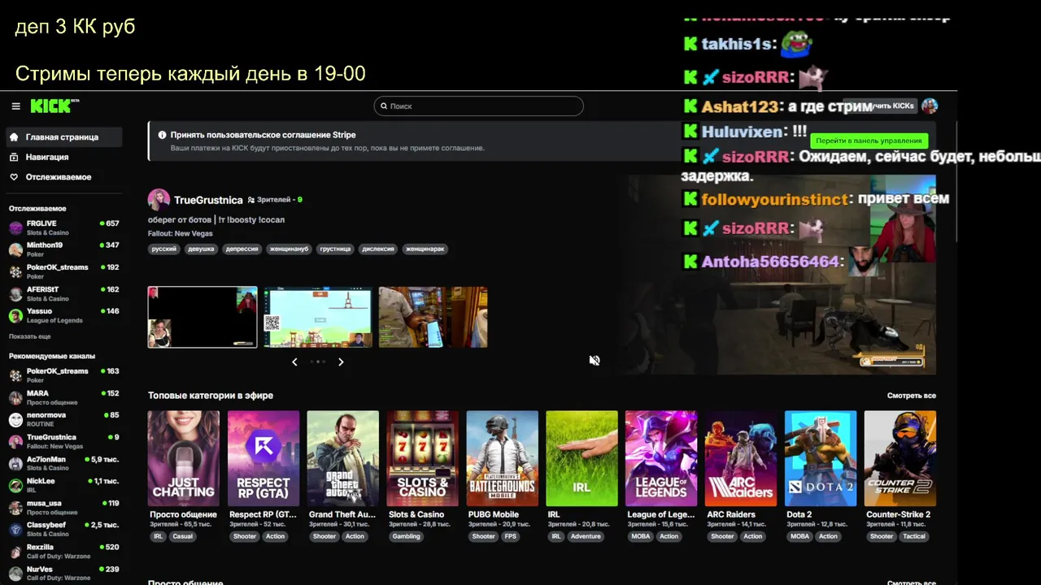Click into the Поиск search field

478,106
